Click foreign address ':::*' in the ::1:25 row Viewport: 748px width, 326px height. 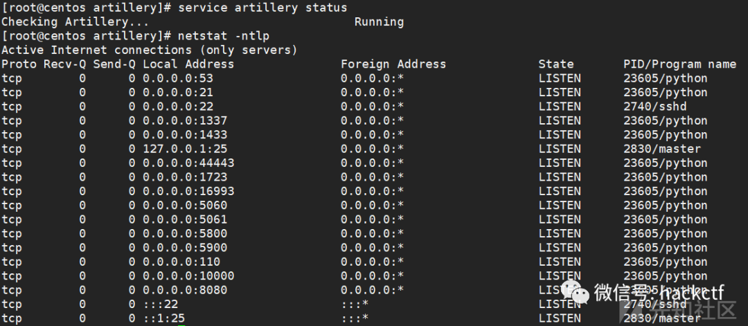(x=355, y=318)
